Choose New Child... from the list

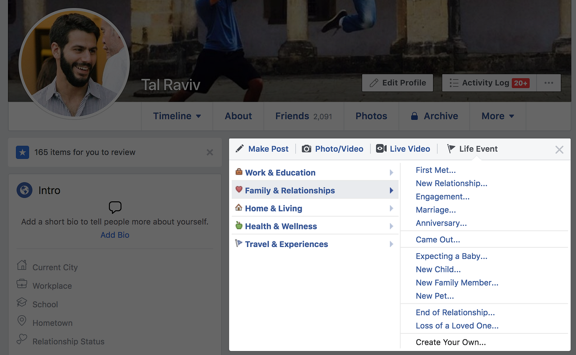pos(438,269)
